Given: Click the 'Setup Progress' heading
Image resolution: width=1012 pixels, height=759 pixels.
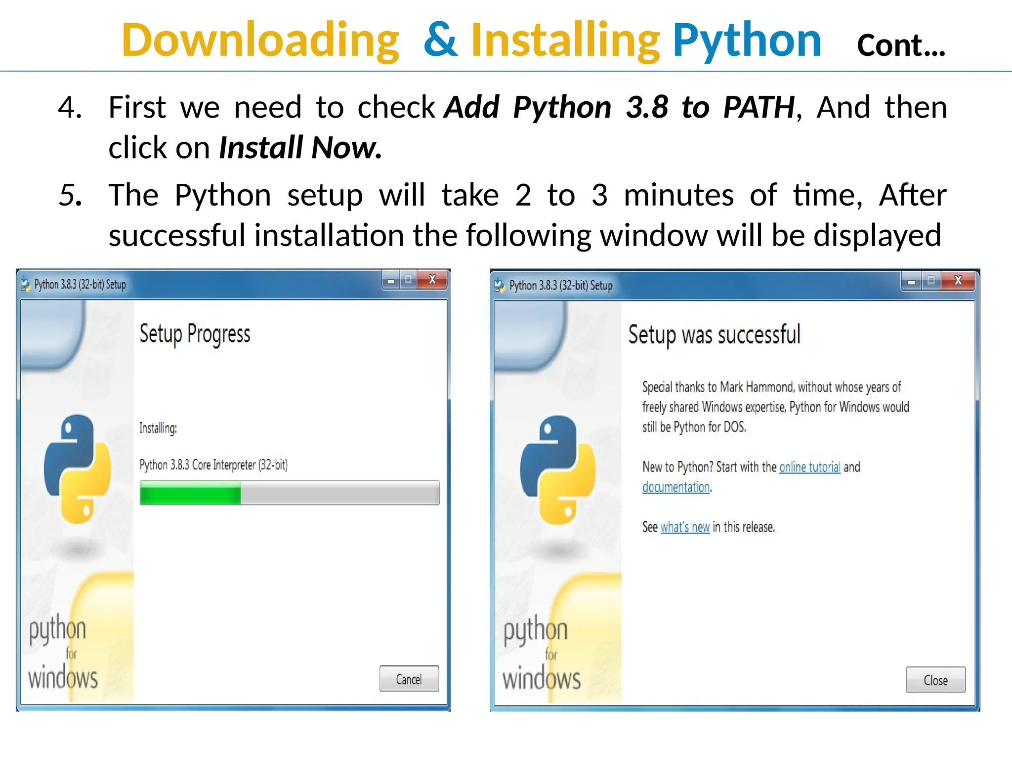Looking at the screenshot, I should tap(195, 335).
